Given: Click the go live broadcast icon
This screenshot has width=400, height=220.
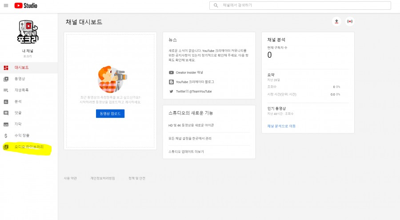Looking at the screenshot, I should [x=350, y=21].
